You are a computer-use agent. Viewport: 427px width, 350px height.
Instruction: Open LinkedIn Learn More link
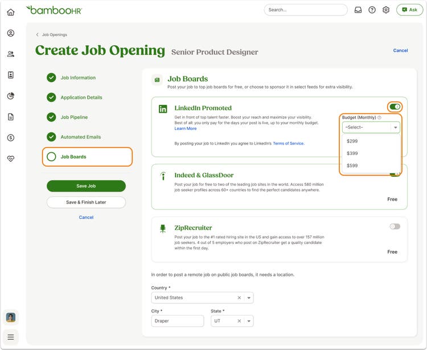(x=186, y=128)
